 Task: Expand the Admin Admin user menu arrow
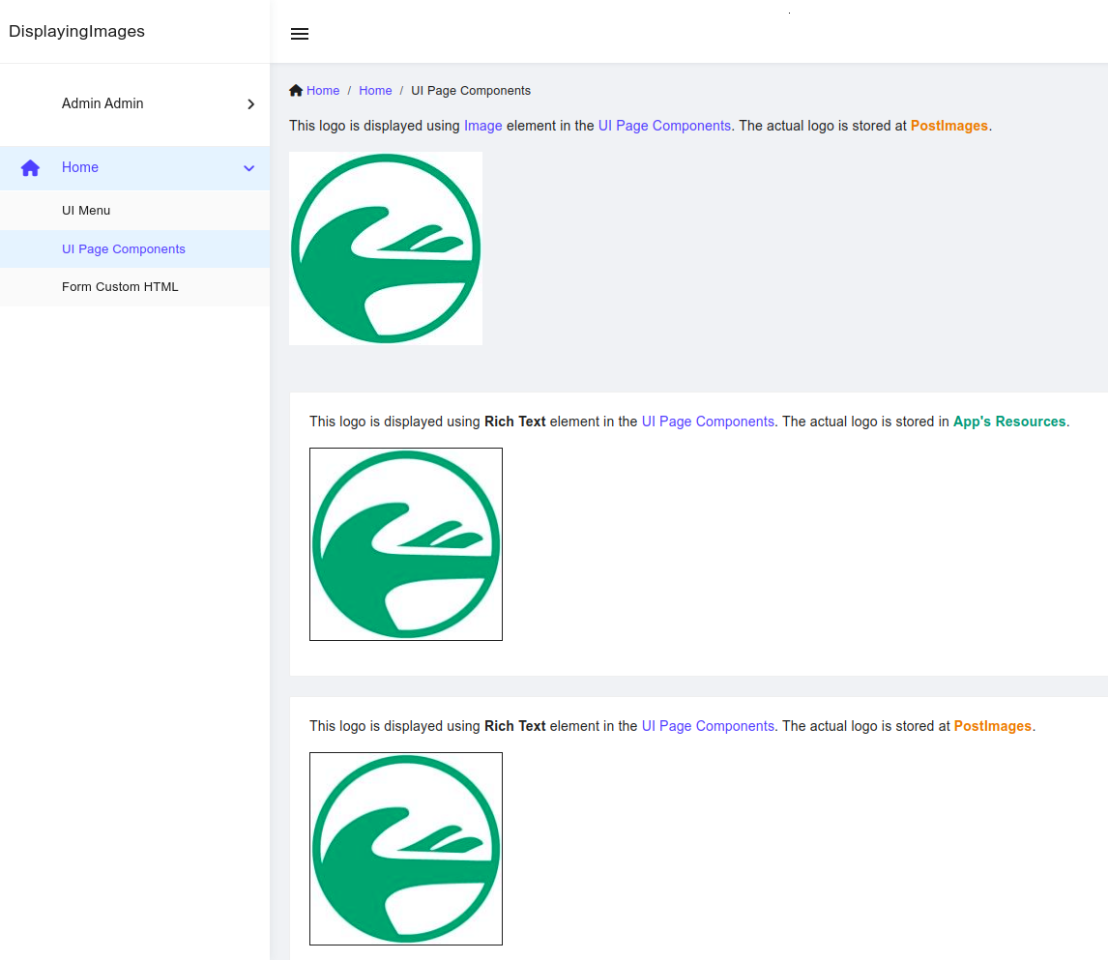click(x=250, y=104)
